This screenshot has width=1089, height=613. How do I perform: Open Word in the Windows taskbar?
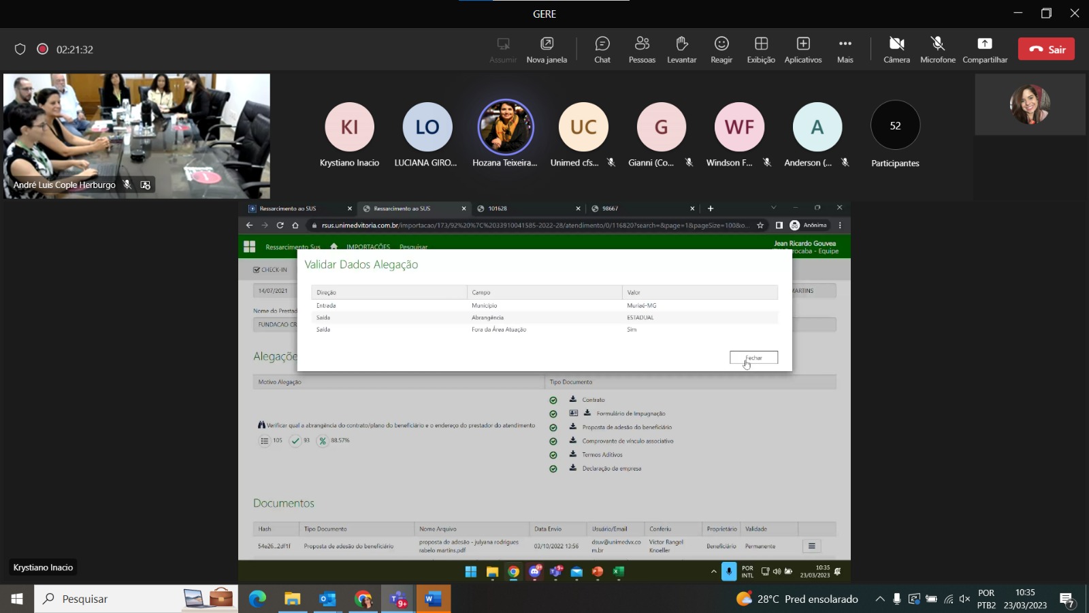coord(433,599)
